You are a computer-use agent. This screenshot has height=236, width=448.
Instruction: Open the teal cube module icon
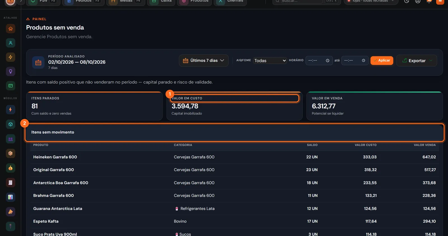point(11,124)
